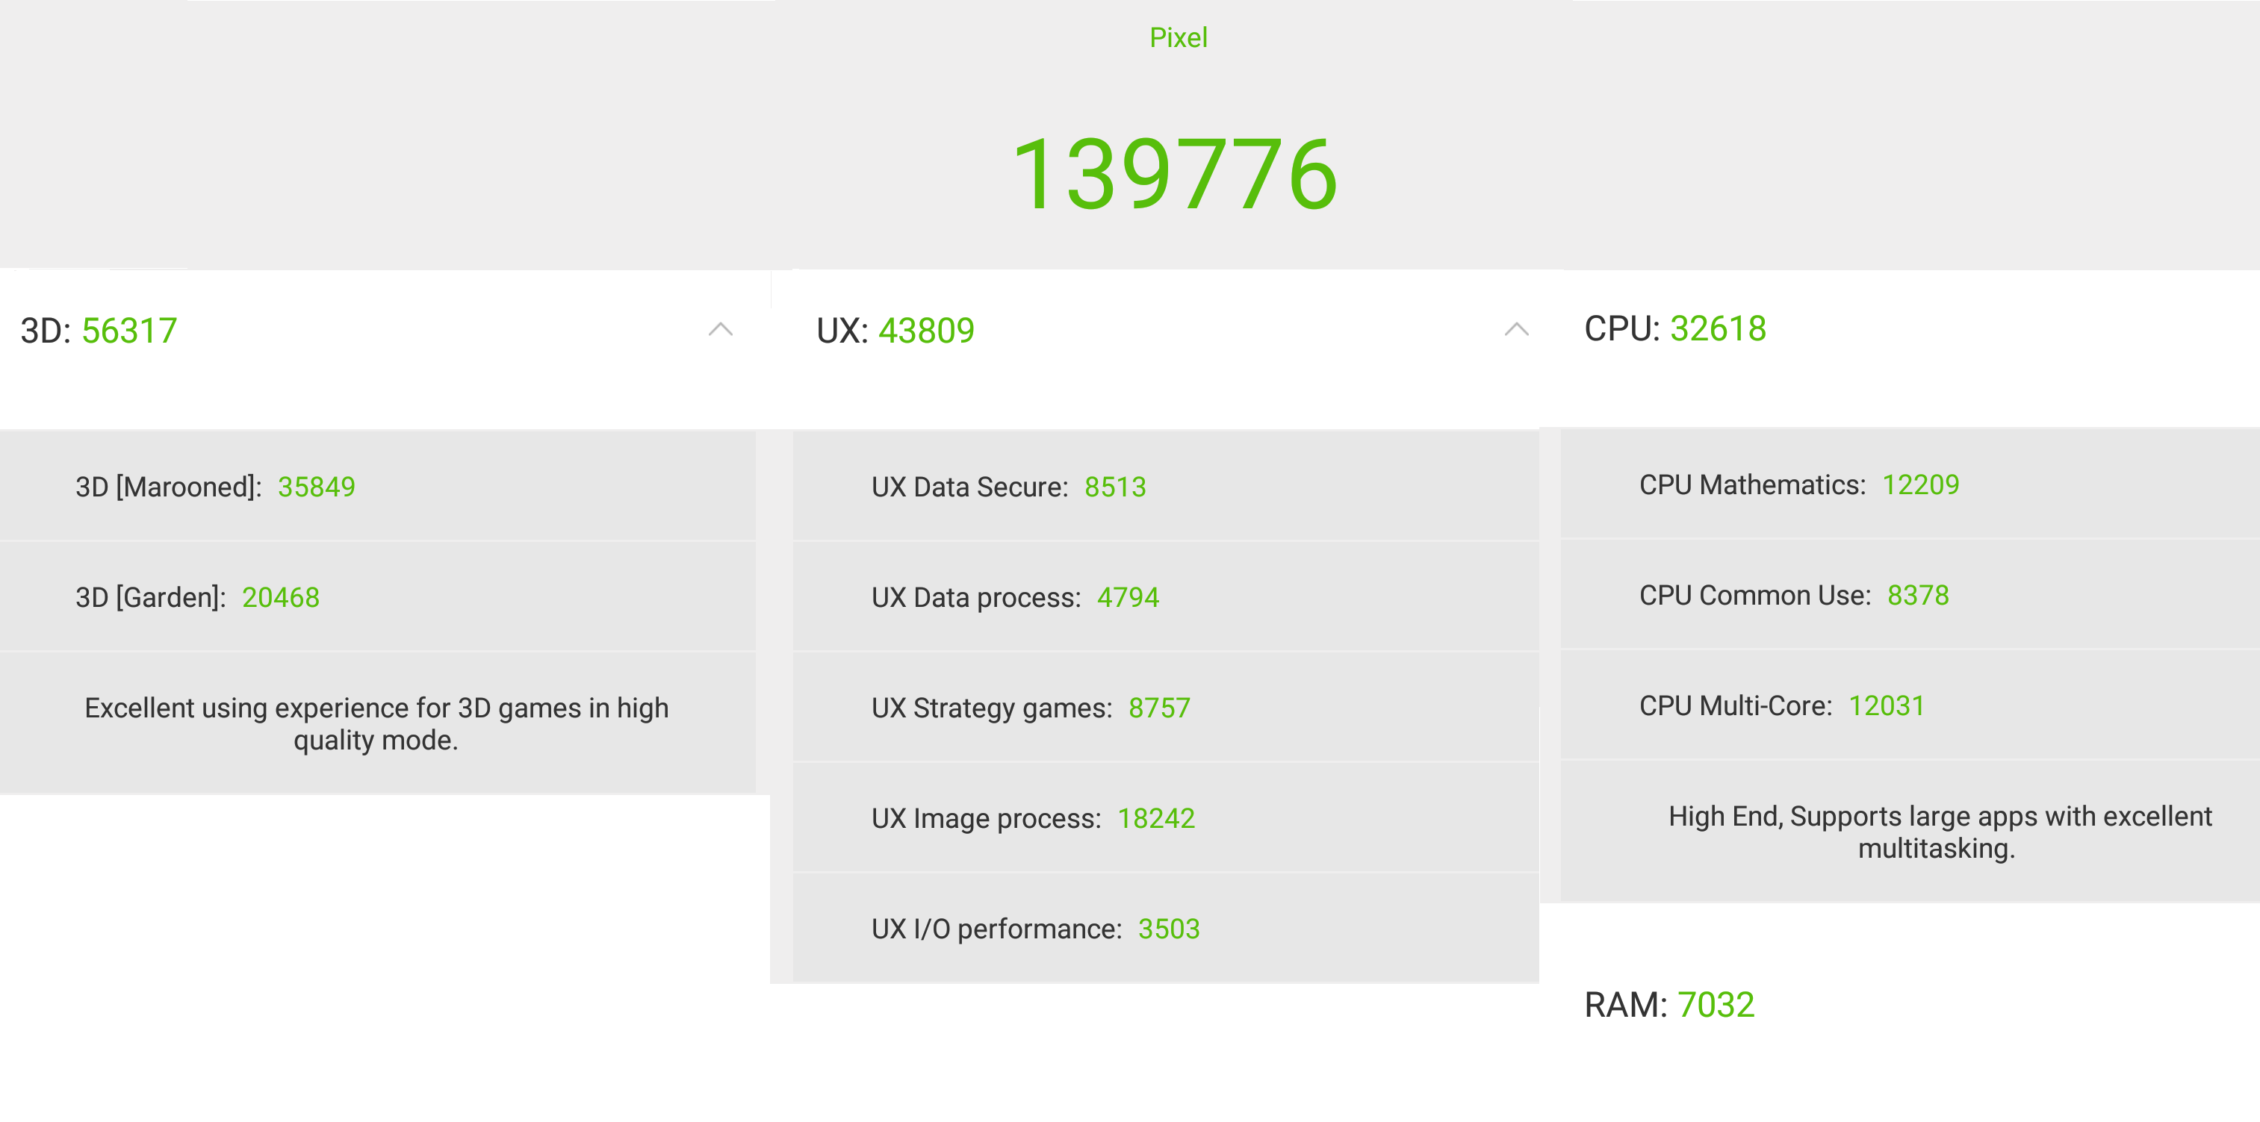Click the High End multitasking description
The image size is (2260, 1122).
pyautogui.click(x=1939, y=832)
